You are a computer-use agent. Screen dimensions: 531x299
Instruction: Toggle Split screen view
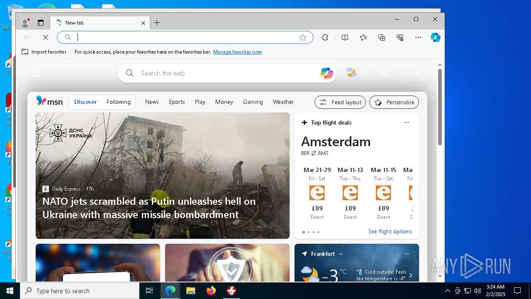tap(345, 37)
